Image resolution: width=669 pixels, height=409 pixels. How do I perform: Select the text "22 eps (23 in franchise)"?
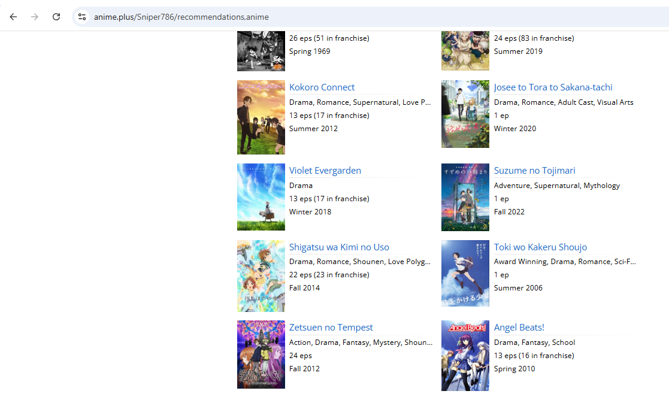click(329, 275)
